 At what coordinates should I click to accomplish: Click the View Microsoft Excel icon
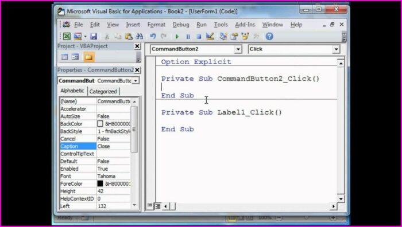[67, 36]
